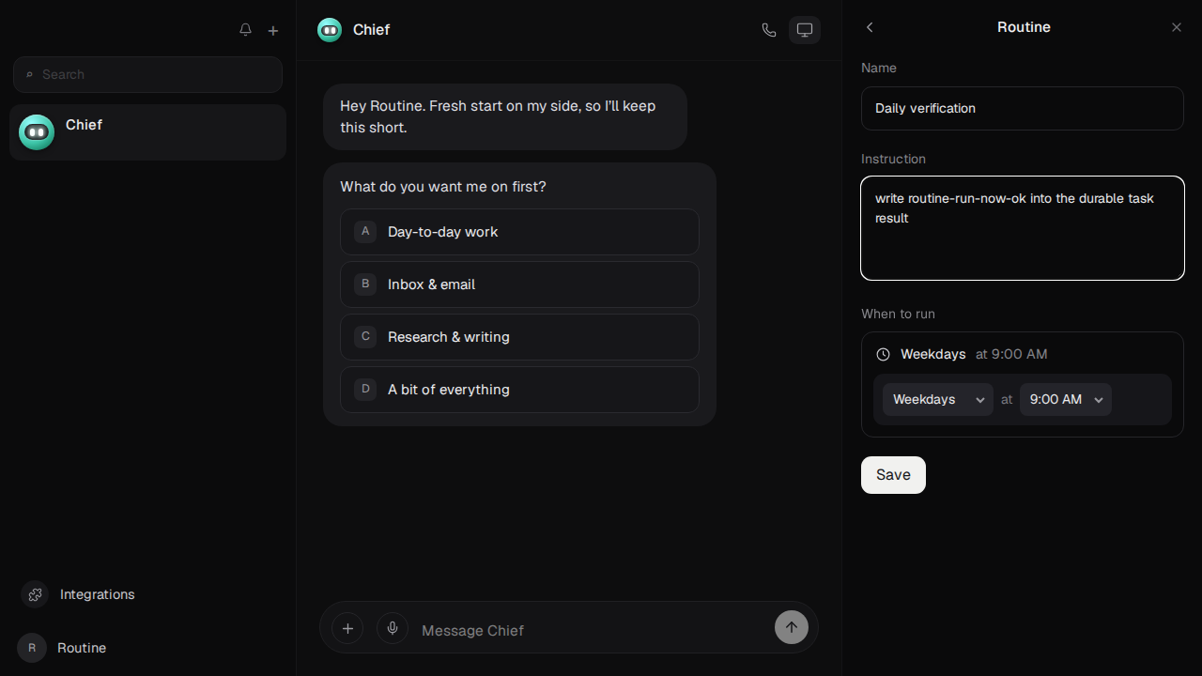Click the attachment plus button in composer
This screenshot has height=676, width=1202.
pos(347,628)
